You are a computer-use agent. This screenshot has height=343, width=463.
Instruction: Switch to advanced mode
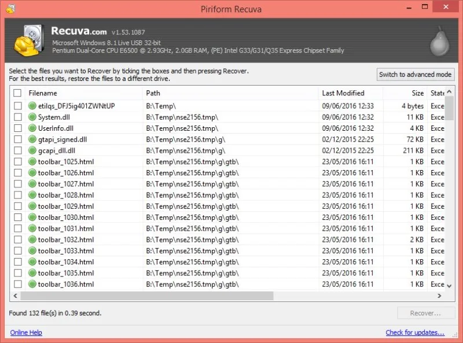coord(415,75)
